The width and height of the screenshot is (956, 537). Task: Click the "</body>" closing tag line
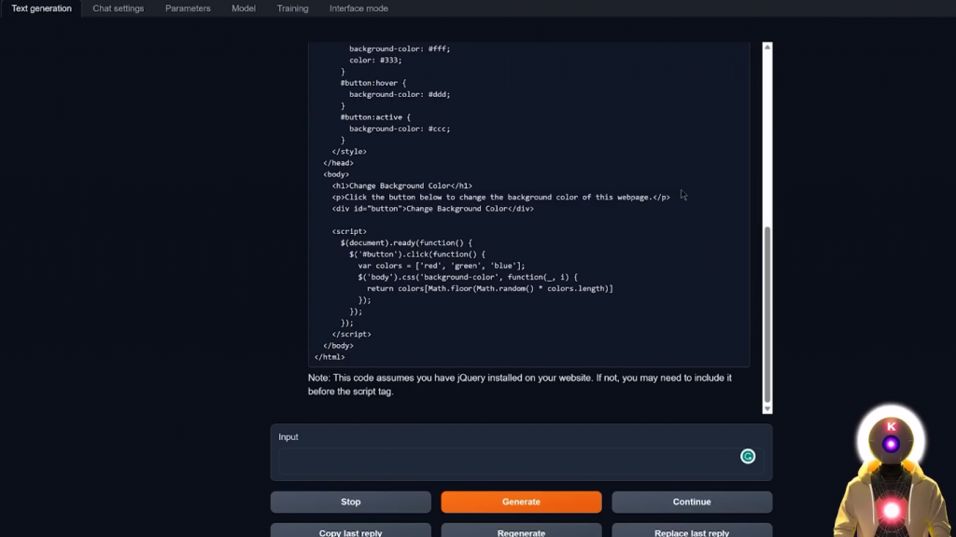338,345
